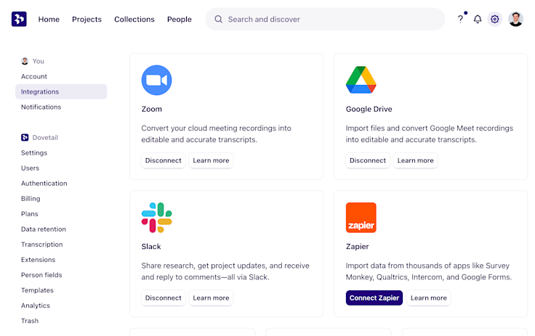Disconnect the Google Drive integration
The width and height of the screenshot is (535, 336).
tap(368, 160)
